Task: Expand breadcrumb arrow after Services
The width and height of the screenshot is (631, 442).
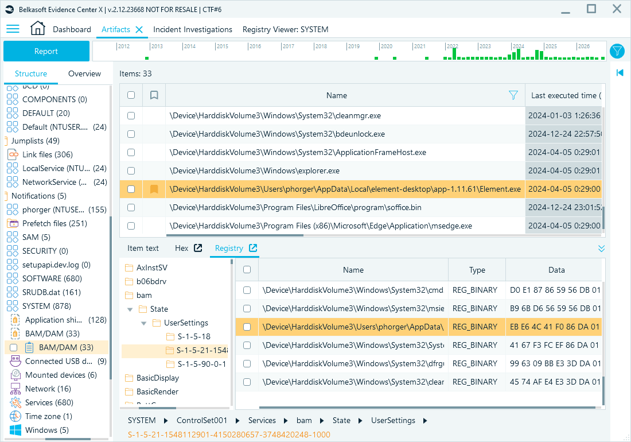Action: 285,421
